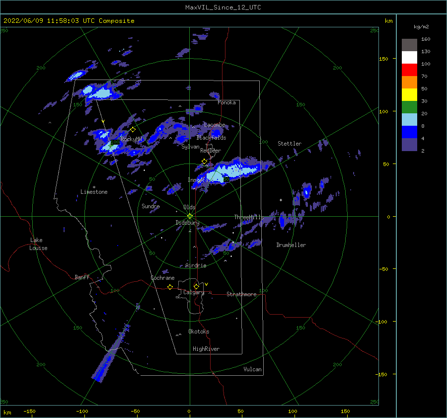Viewport: 447px width, 418px height.
Task: Click the legend value 70
Action: pyautogui.click(x=424, y=76)
